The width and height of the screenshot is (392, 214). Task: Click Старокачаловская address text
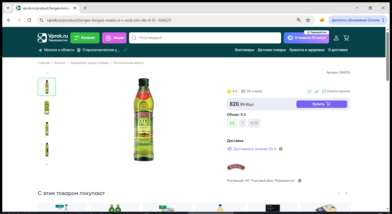tap(101, 50)
